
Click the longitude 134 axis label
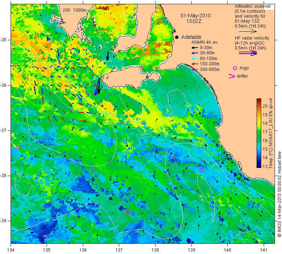click(11, 250)
